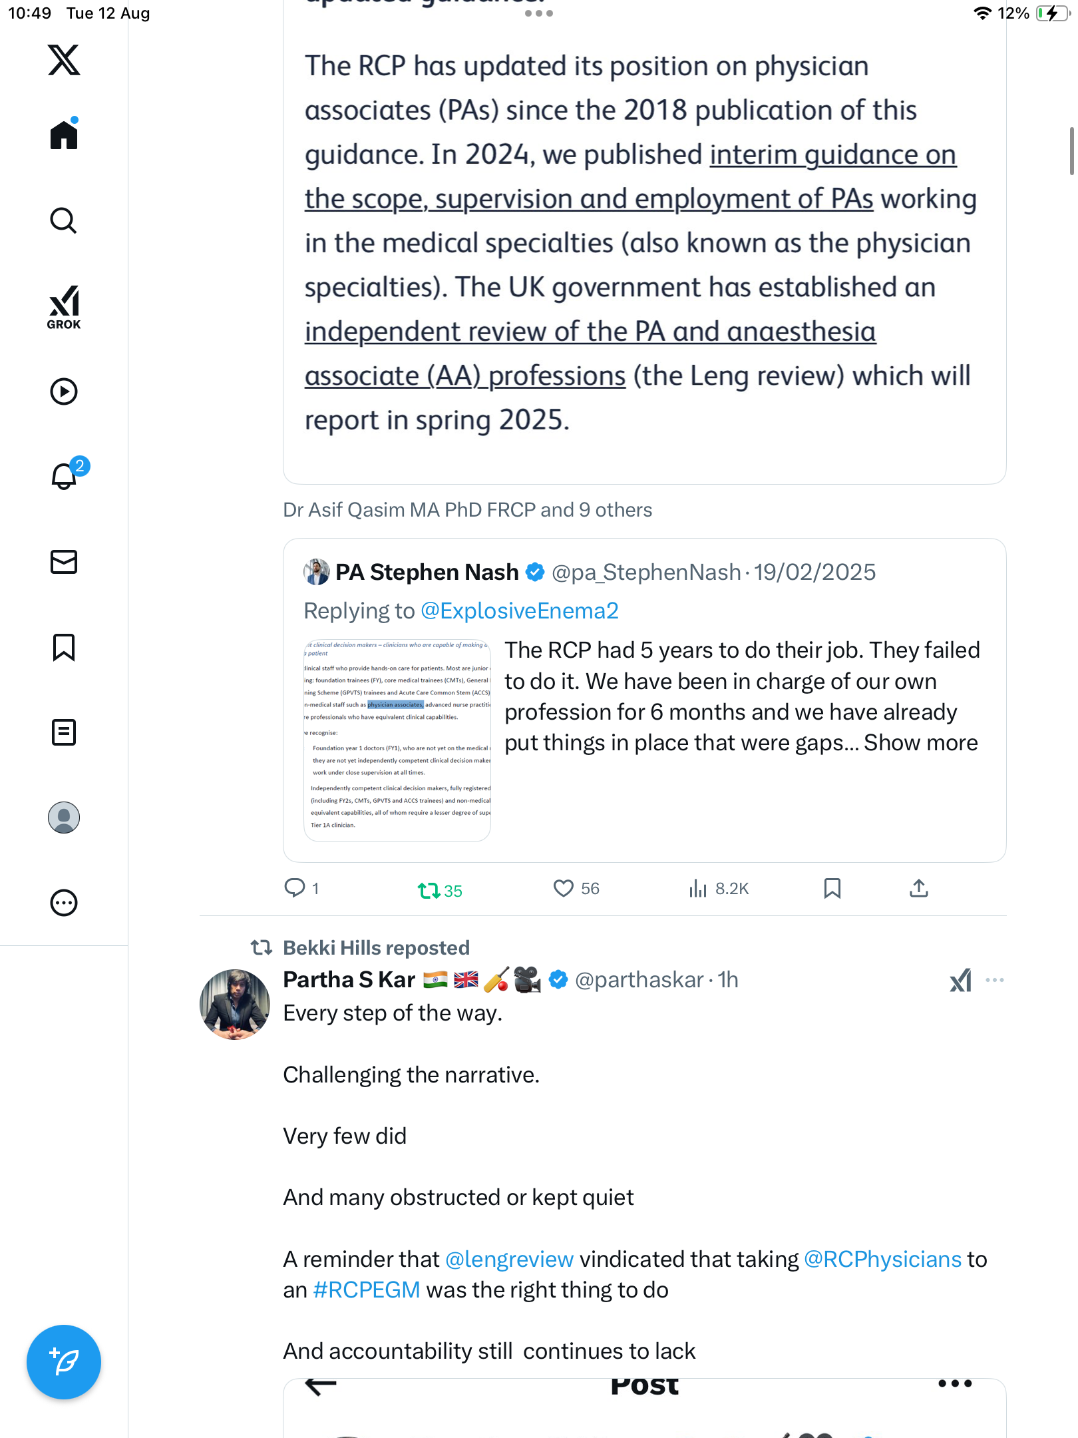Open the Lists icon in sidebar
This screenshot has height=1438, width=1078.
pos(64,732)
